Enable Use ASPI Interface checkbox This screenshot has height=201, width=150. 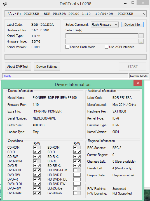tap(106, 47)
